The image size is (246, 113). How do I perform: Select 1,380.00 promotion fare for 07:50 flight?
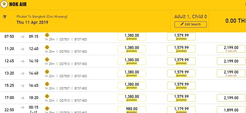(132, 37)
